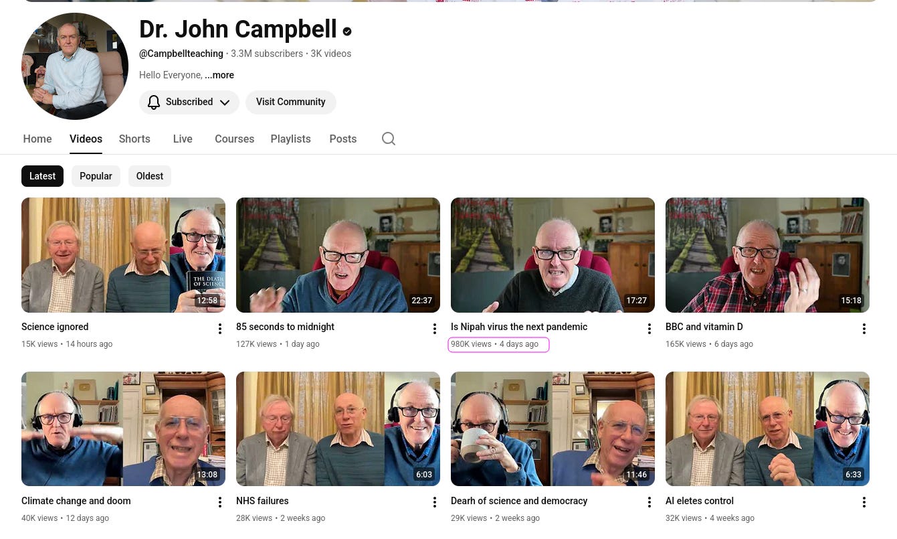Open options menu for Science ignored video
The width and height of the screenshot is (897, 539).
coord(219,329)
